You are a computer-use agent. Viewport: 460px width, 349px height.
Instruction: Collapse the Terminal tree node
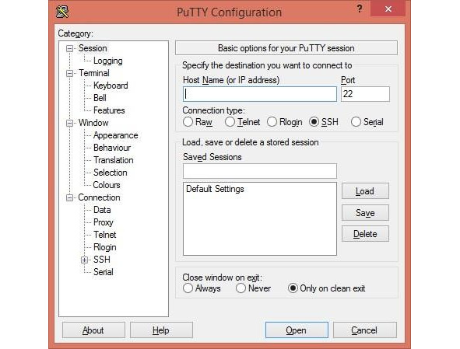coord(69,73)
